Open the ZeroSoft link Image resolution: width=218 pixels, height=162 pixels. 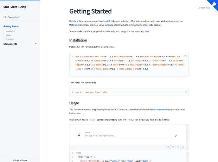[106, 21]
